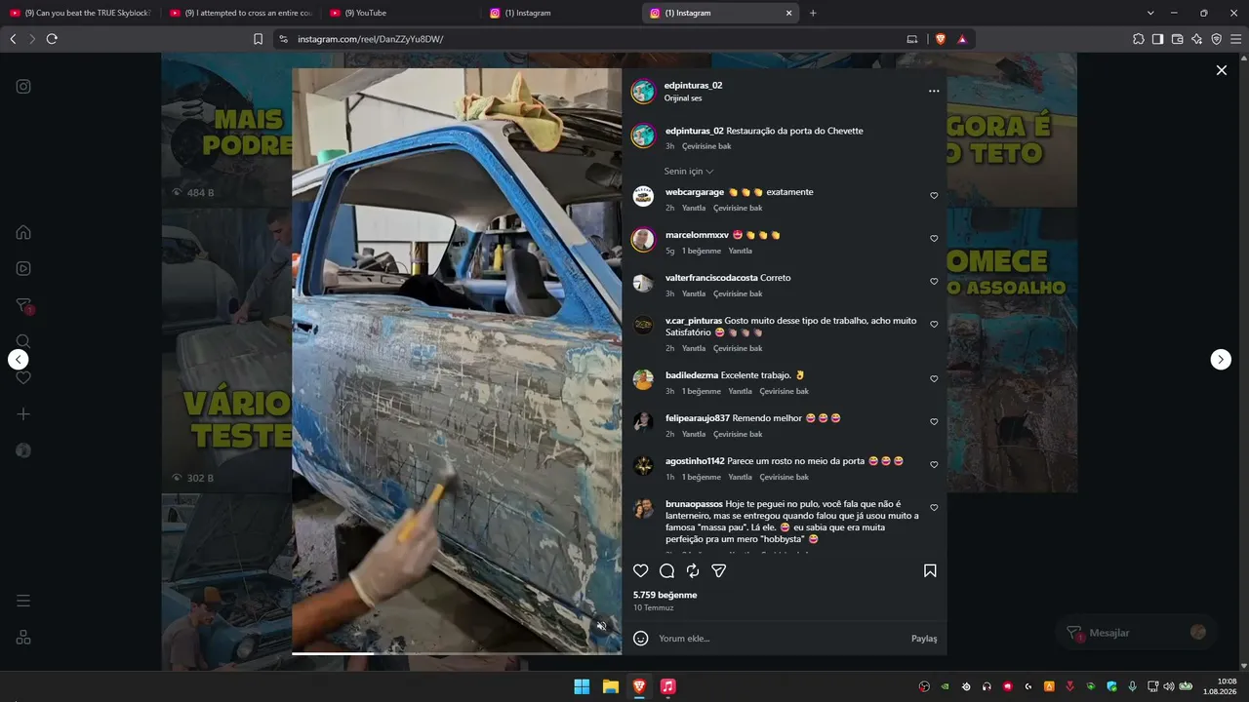Open the Brave Leo AI icon
The width and height of the screenshot is (1249, 702).
coord(1197,39)
